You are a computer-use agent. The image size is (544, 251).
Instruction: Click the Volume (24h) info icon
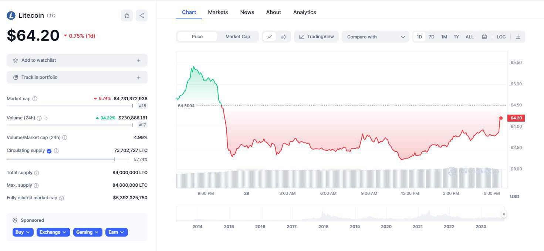(x=39, y=118)
